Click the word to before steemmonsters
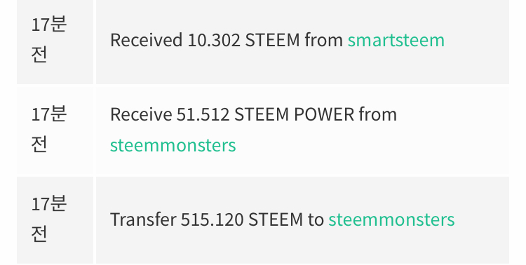This screenshot has height=265, width=526. point(316,219)
